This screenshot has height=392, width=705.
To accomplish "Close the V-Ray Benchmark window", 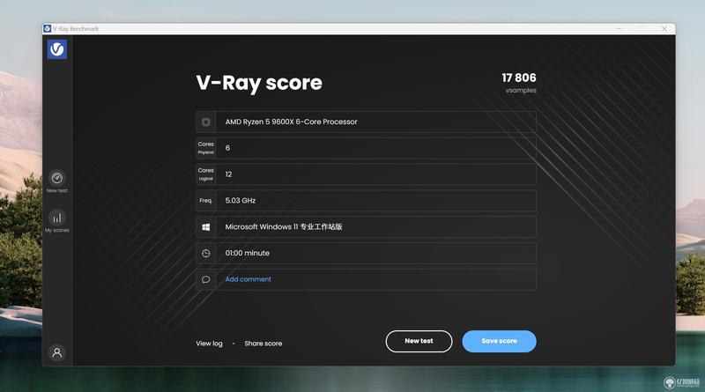I will pyautogui.click(x=664, y=29).
